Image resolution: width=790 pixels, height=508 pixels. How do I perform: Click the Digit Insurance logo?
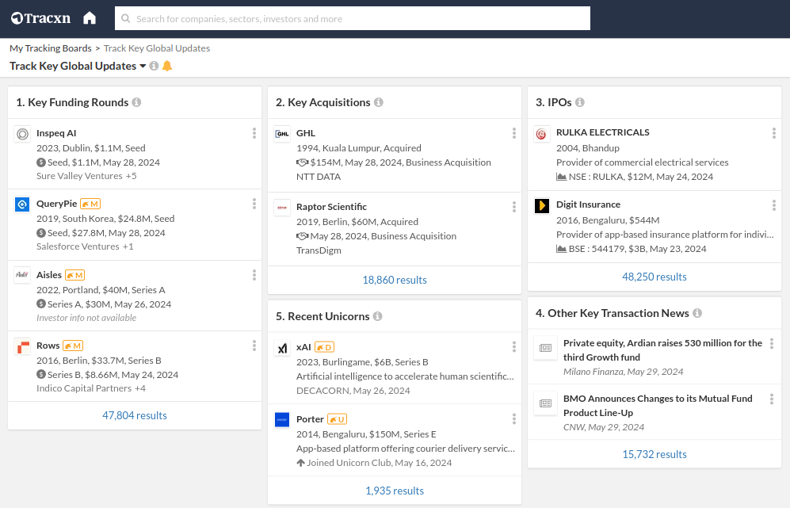coord(542,205)
